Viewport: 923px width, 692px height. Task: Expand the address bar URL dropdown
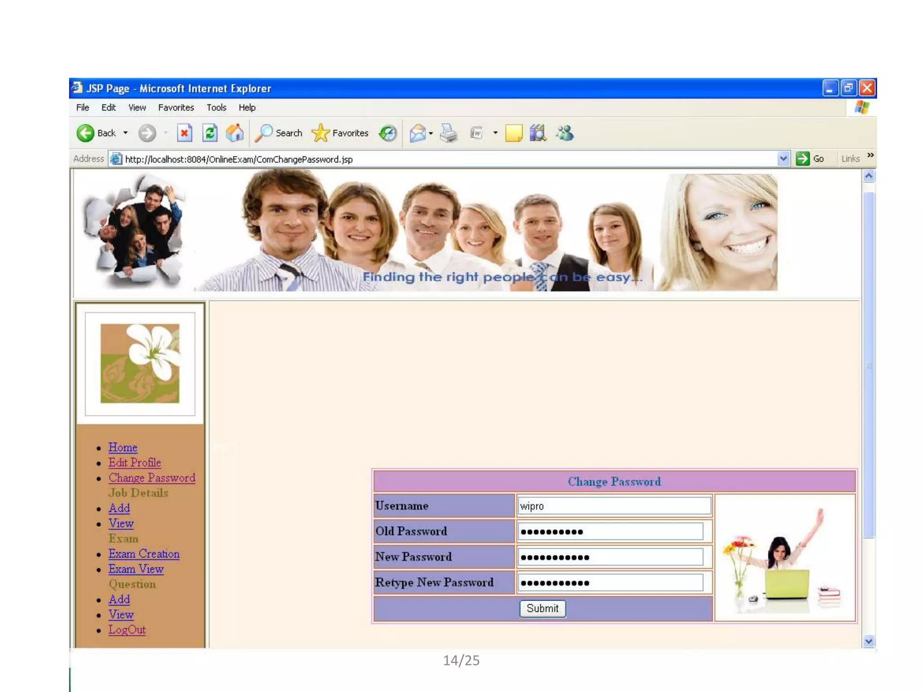point(783,159)
